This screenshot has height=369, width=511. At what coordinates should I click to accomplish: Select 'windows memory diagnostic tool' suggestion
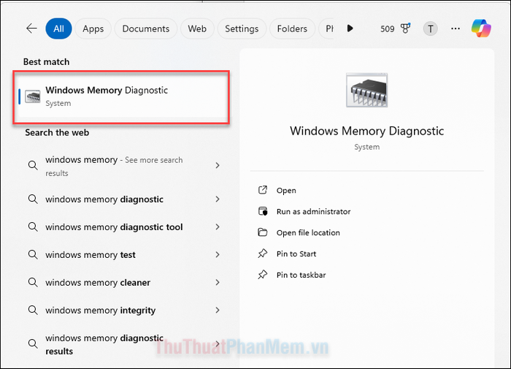pyautogui.click(x=114, y=227)
